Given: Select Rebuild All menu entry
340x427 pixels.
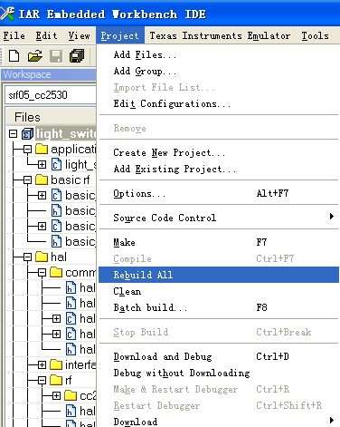Looking at the screenshot, I should point(219,275).
